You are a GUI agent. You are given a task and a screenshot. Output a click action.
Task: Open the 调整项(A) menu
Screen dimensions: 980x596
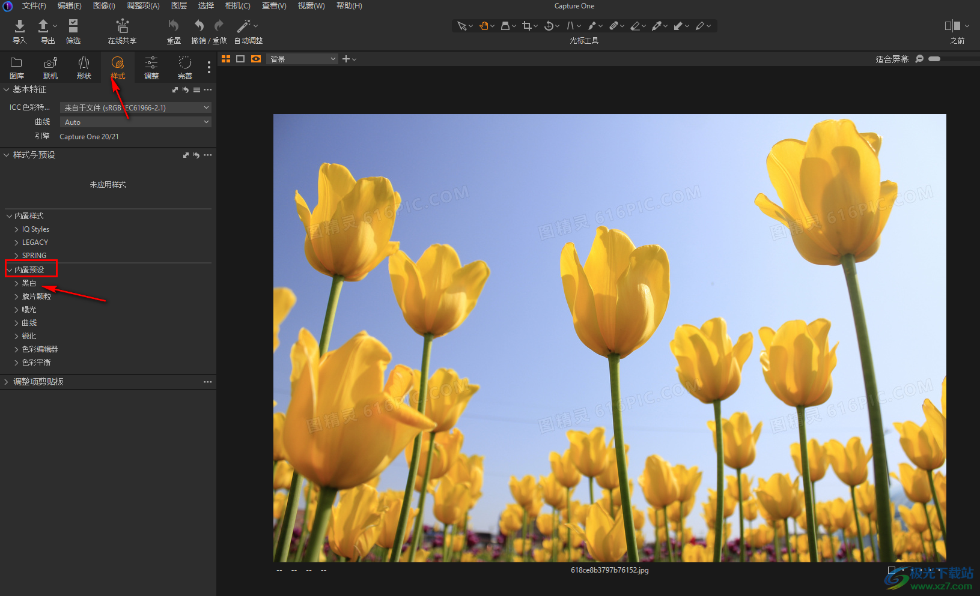(143, 5)
